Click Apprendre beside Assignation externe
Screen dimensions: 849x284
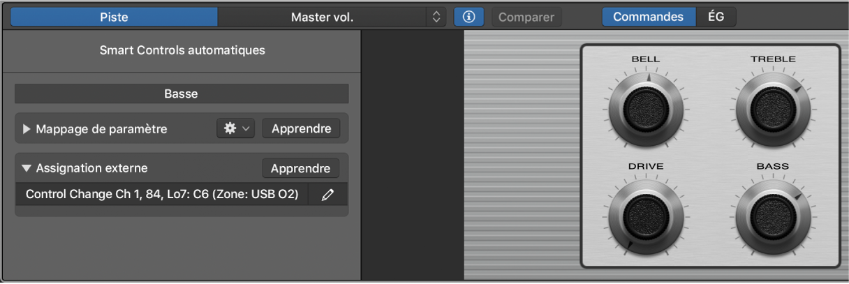300,168
